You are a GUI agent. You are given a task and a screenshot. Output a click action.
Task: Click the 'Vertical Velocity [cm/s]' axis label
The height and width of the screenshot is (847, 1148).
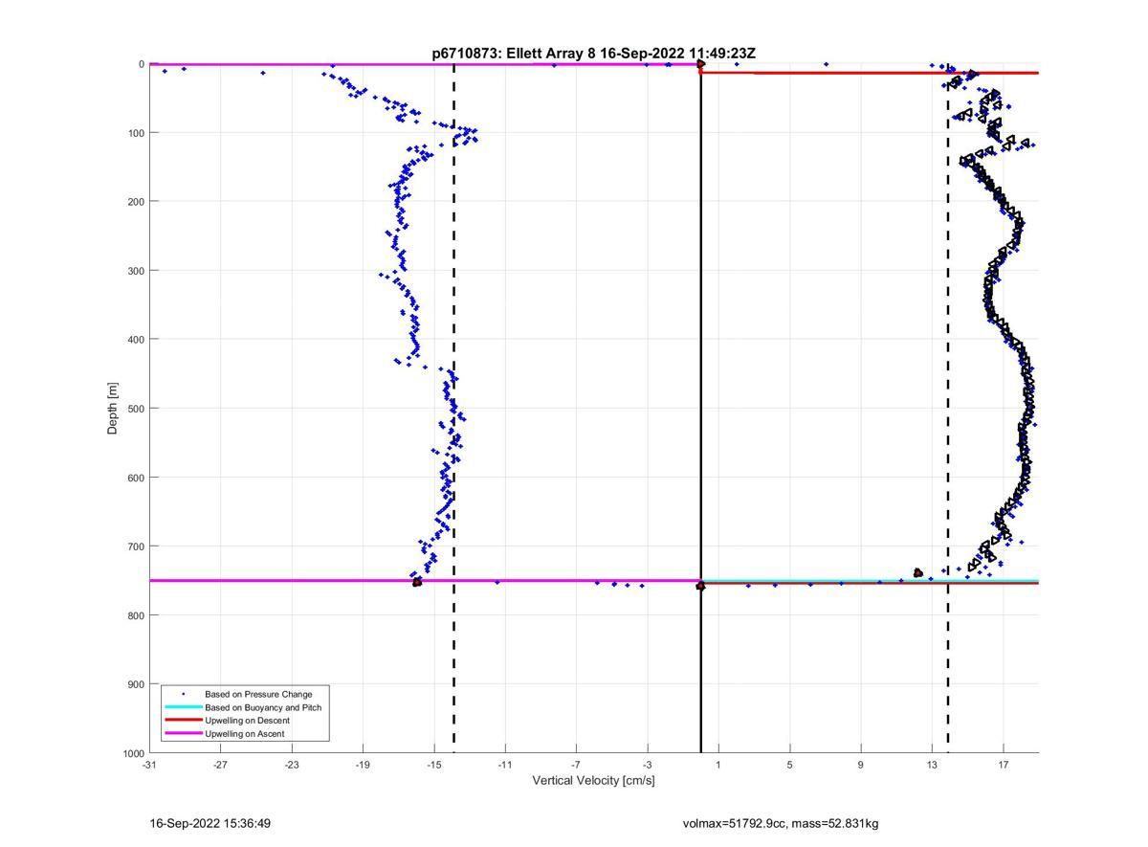[x=593, y=781]
